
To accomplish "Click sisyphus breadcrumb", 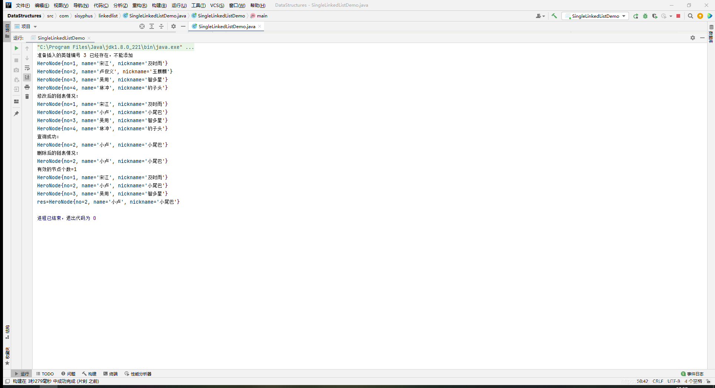I will 83,16.
